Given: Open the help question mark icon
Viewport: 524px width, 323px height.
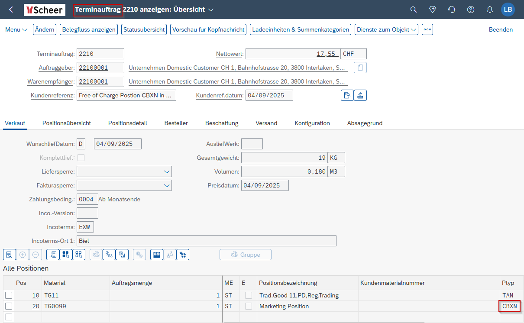Looking at the screenshot, I should (x=471, y=10).
